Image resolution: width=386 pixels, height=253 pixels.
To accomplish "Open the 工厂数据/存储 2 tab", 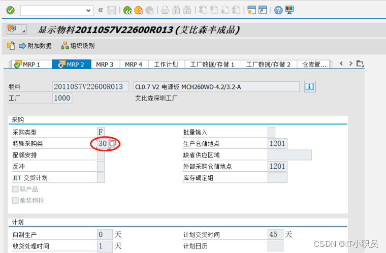I will (268, 65).
